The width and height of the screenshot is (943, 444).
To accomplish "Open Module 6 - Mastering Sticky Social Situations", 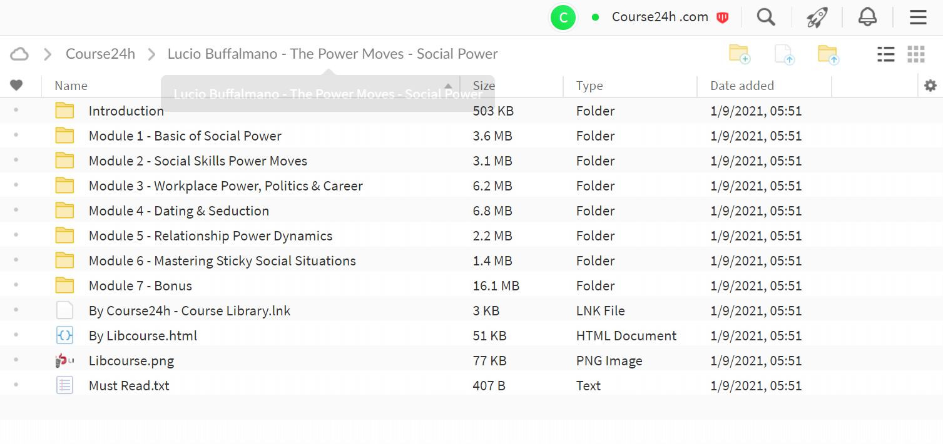I will 222,260.
